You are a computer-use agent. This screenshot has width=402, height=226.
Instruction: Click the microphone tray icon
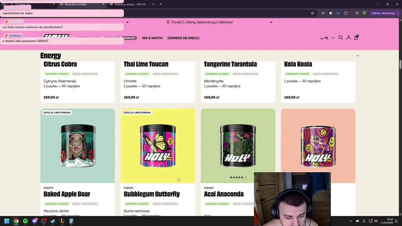364,221
